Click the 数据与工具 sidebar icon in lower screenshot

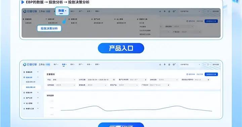[x=24, y=109]
